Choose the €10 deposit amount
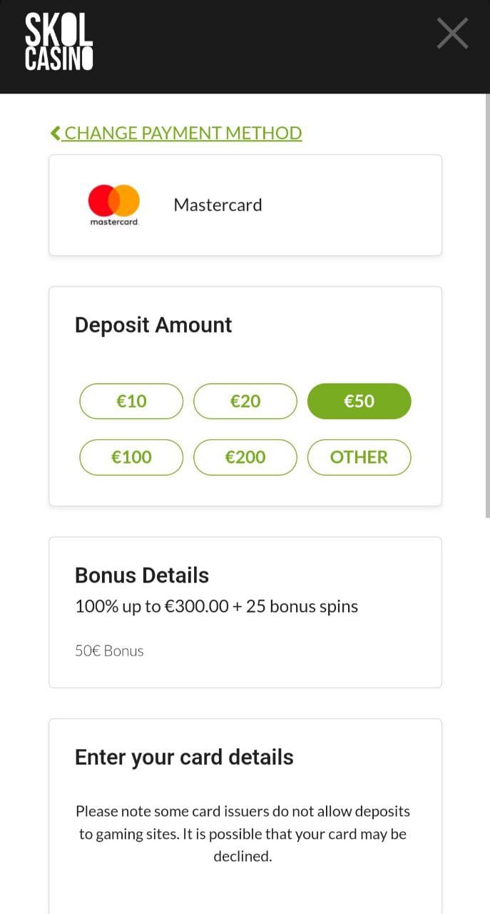Image resolution: width=490 pixels, height=914 pixels. pyautogui.click(x=131, y=401)
